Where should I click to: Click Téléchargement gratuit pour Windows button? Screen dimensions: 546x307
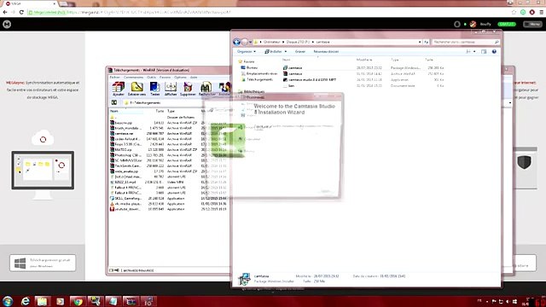[x=43, y=263]
